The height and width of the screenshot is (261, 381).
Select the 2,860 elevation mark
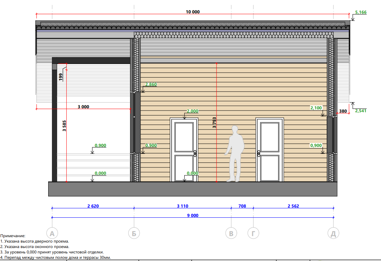151,84
